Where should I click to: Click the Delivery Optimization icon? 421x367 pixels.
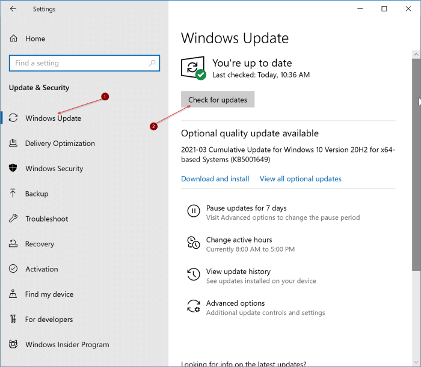13,143
